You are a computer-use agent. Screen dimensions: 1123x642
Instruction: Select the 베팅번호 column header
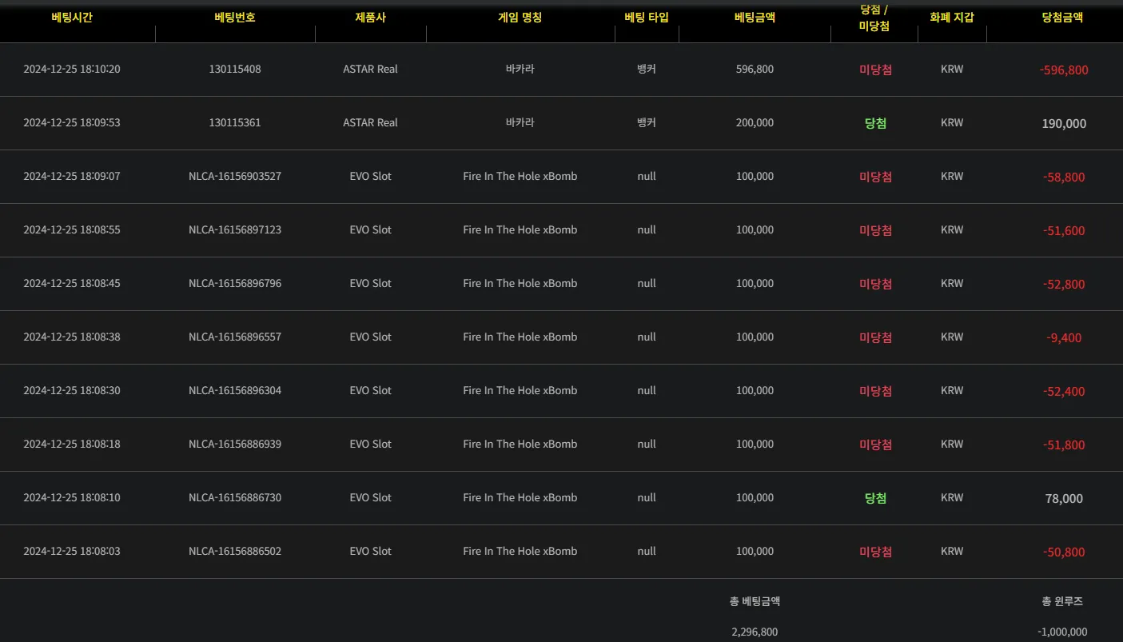[x=235, y=18]
